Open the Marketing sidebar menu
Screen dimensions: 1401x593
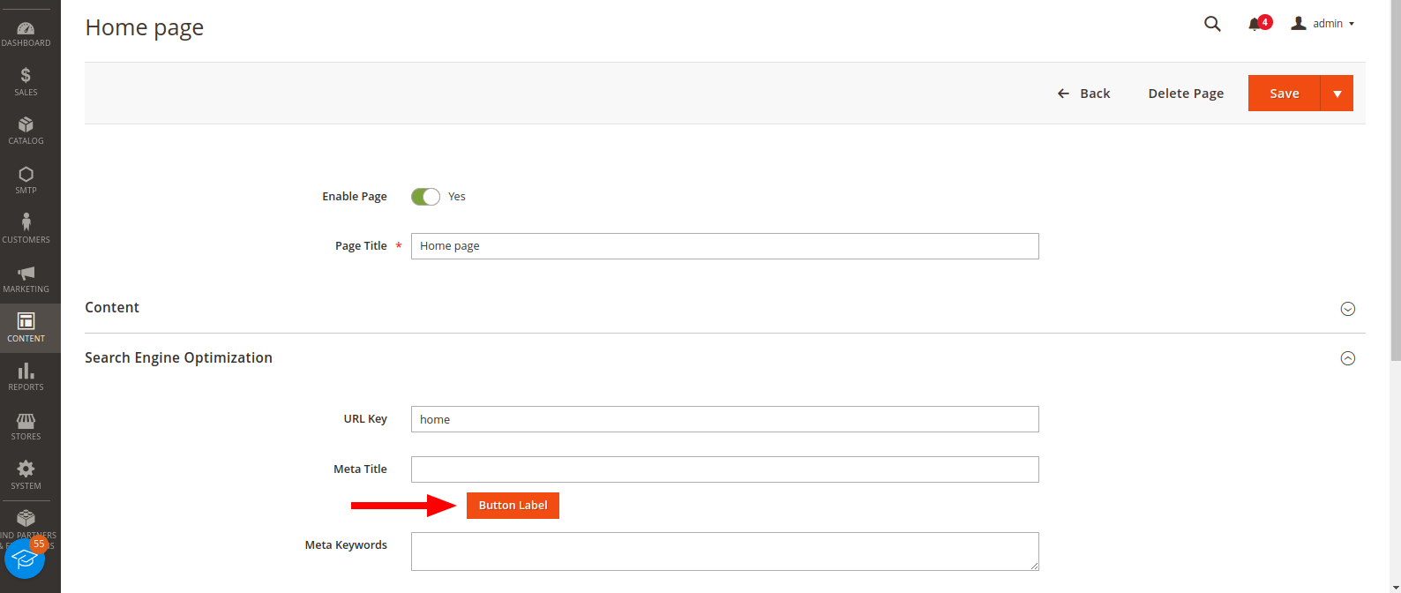(x=26, y=279)
